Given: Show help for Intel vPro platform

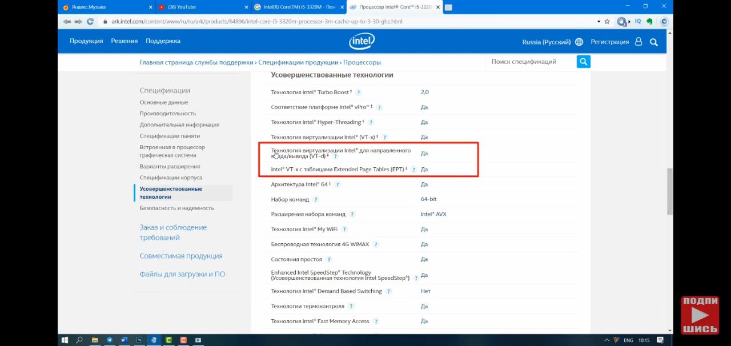Looking at the screenshot, I should (x=379, y=107).
